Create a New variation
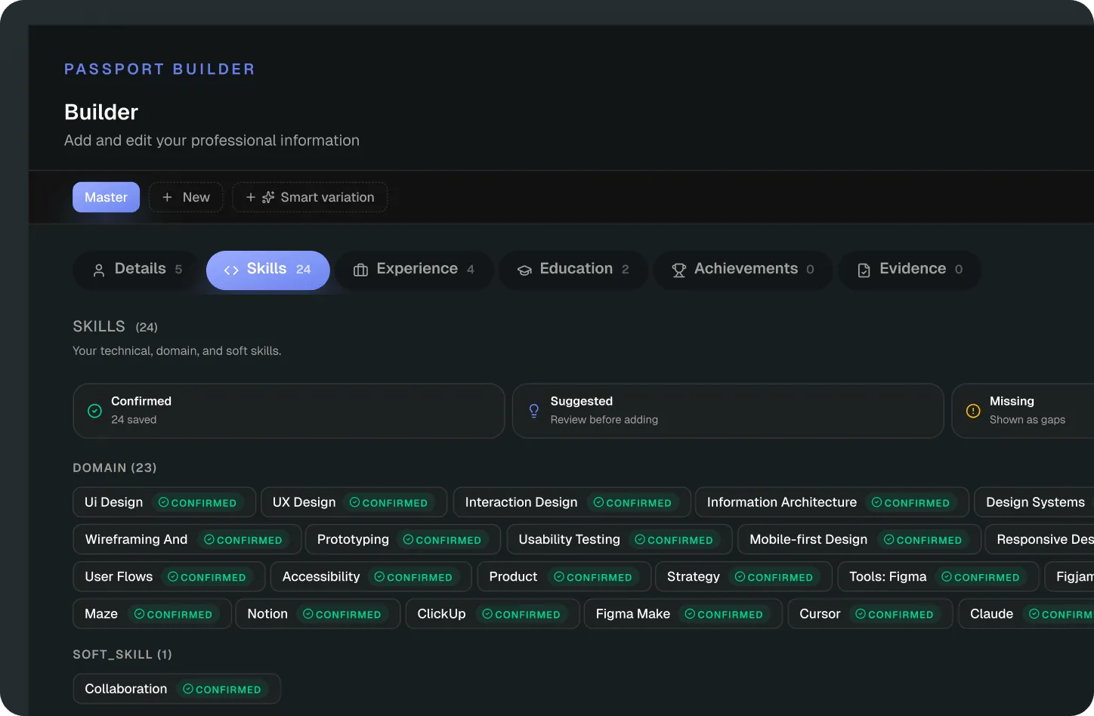The height and width of the screenshot is (716, 1094). [186, 197]
